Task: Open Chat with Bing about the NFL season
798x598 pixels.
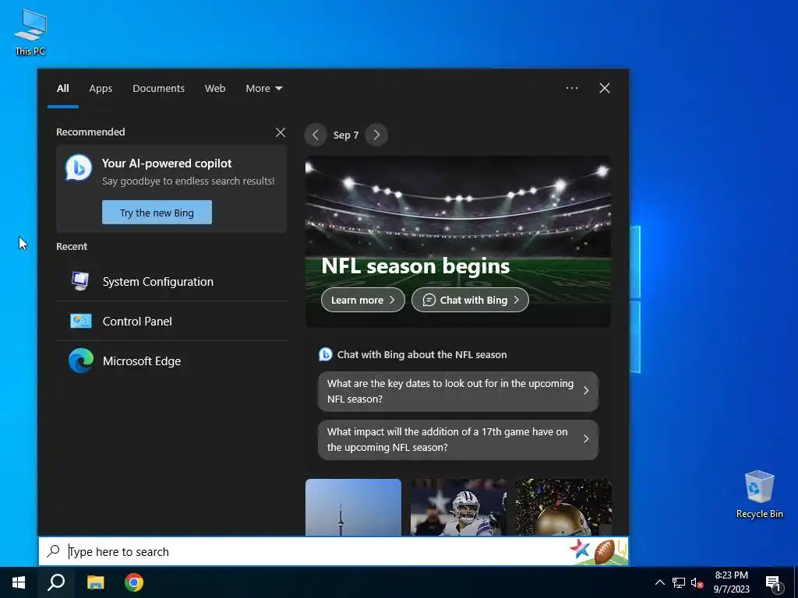Action: (413, 354)
